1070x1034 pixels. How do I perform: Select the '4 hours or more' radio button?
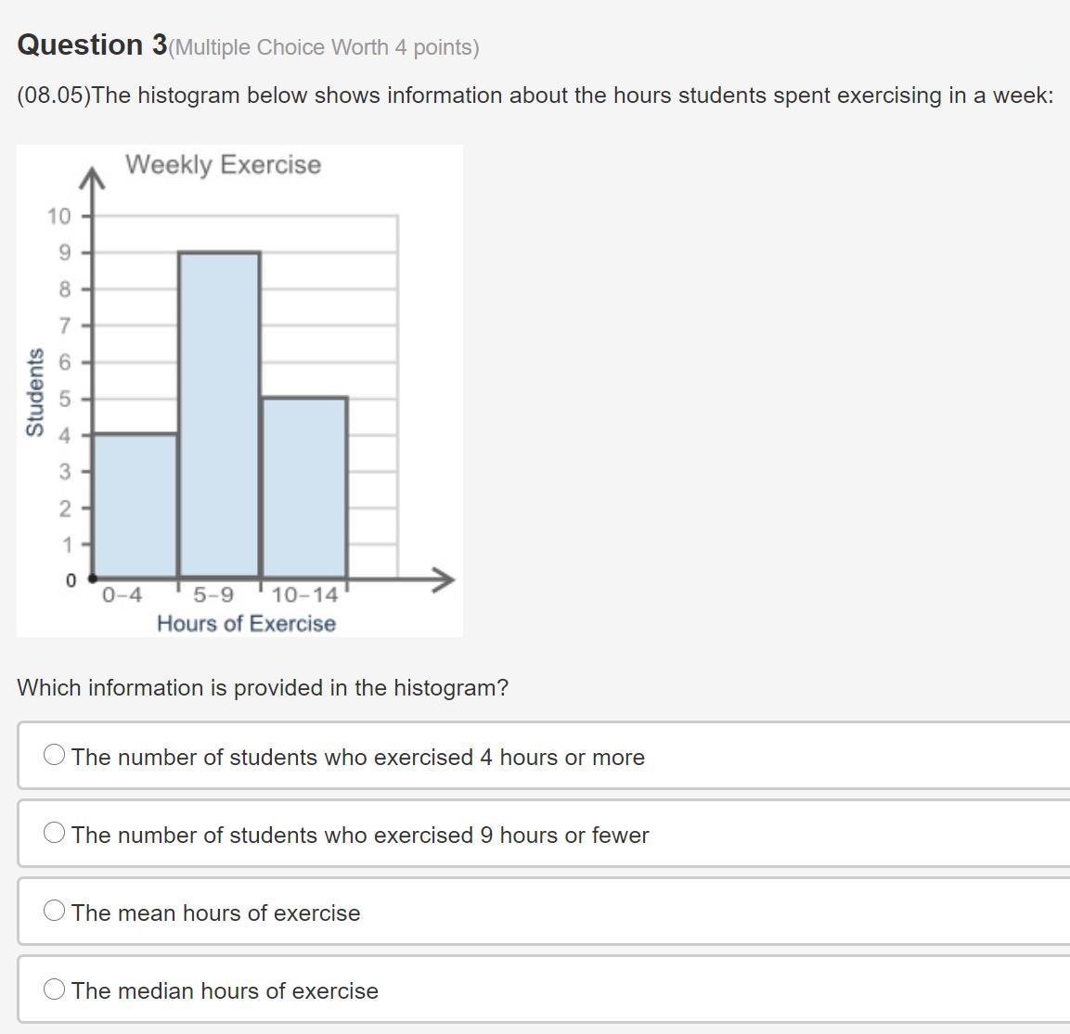(55, 756)
